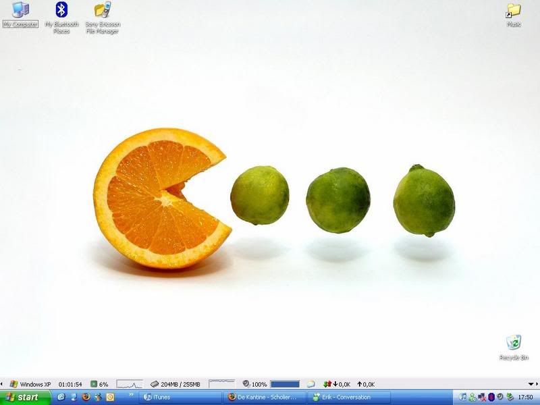
Task: Click the iTunes music note tray icon
Action: (463, 397)
